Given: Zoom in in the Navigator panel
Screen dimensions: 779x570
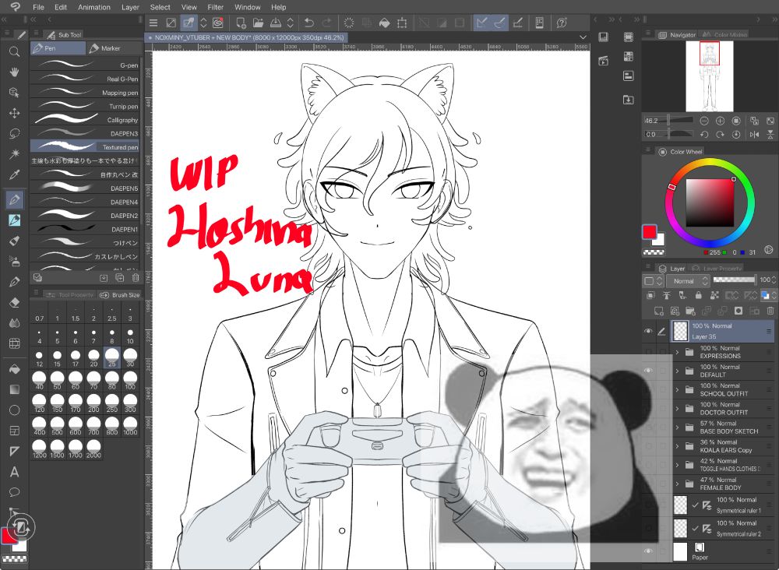Looking at the screenshot, I should coord(720,121).
